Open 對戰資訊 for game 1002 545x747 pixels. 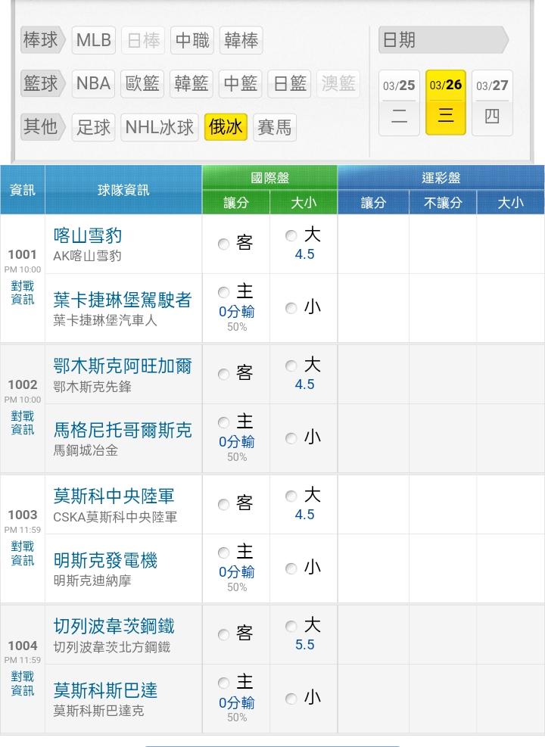point(23,422)
